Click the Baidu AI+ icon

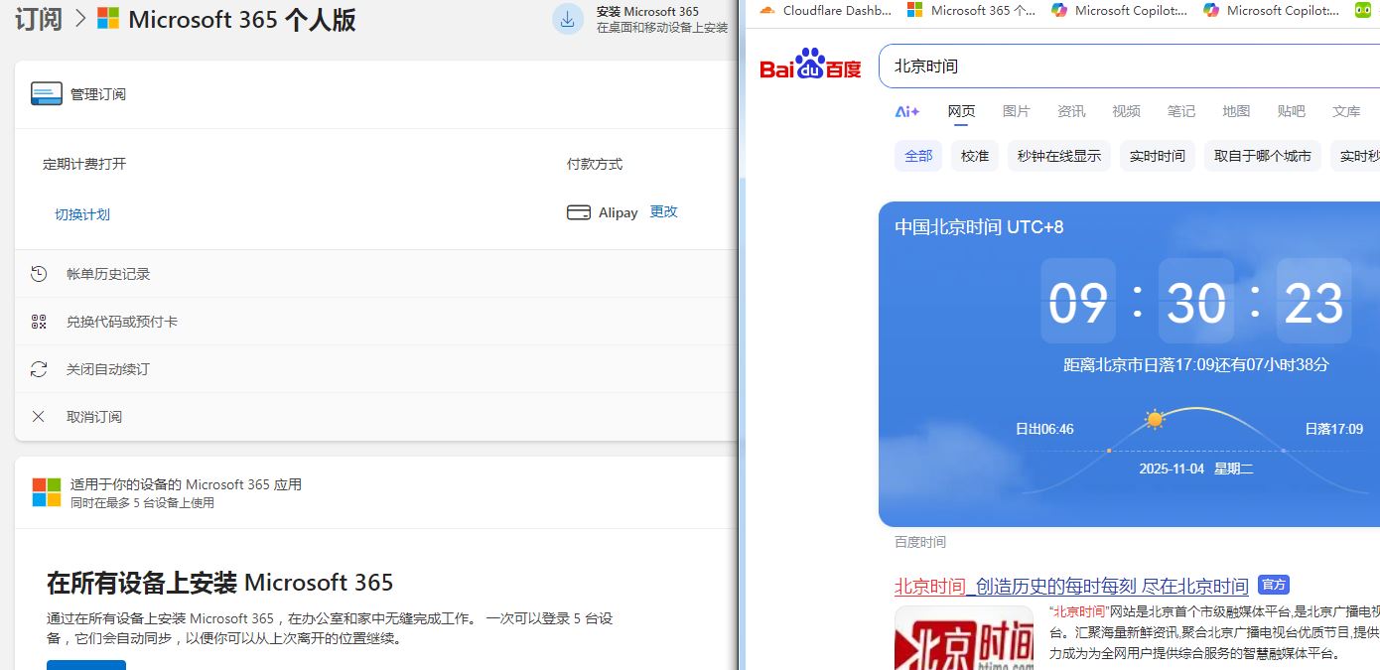point(907,112)
